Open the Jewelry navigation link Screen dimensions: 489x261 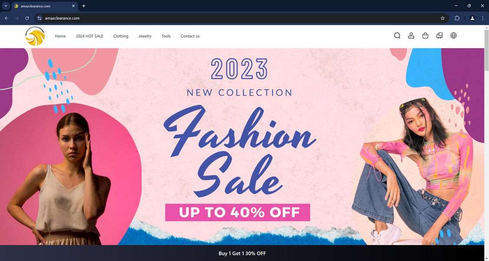coord(145,36)
